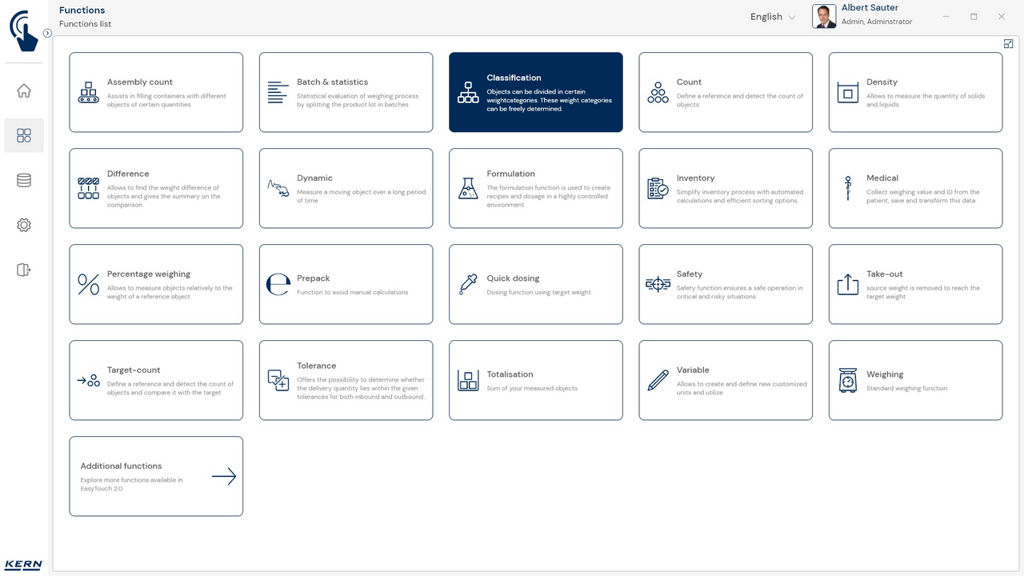Open the Classification function tile
Image resolution: width=1024 pixels, height=576 pixels.
click(x=535, y=92)
